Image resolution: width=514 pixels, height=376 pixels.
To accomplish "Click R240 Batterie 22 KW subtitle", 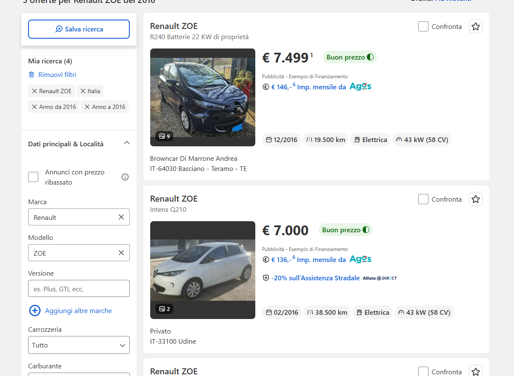I will coord(200,37).
